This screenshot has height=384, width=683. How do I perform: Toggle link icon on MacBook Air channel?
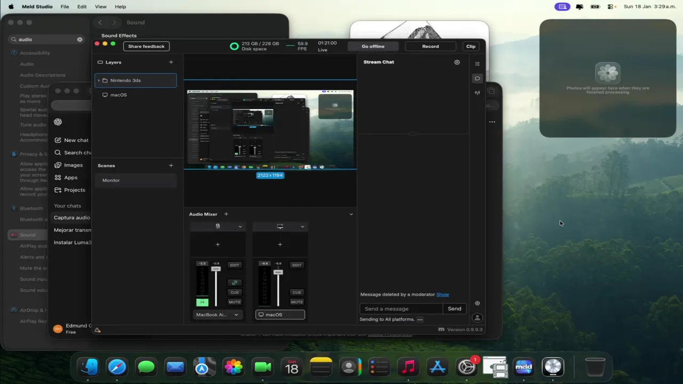[234, 283]
